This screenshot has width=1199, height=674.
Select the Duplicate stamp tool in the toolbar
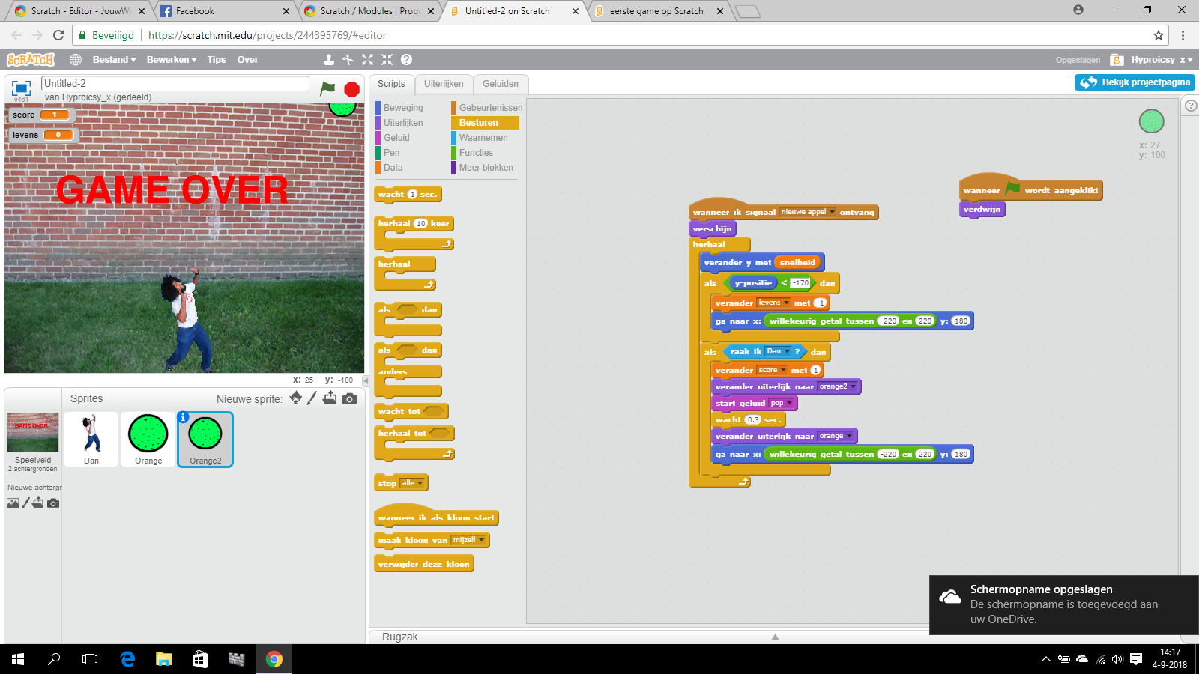[329, 60]
